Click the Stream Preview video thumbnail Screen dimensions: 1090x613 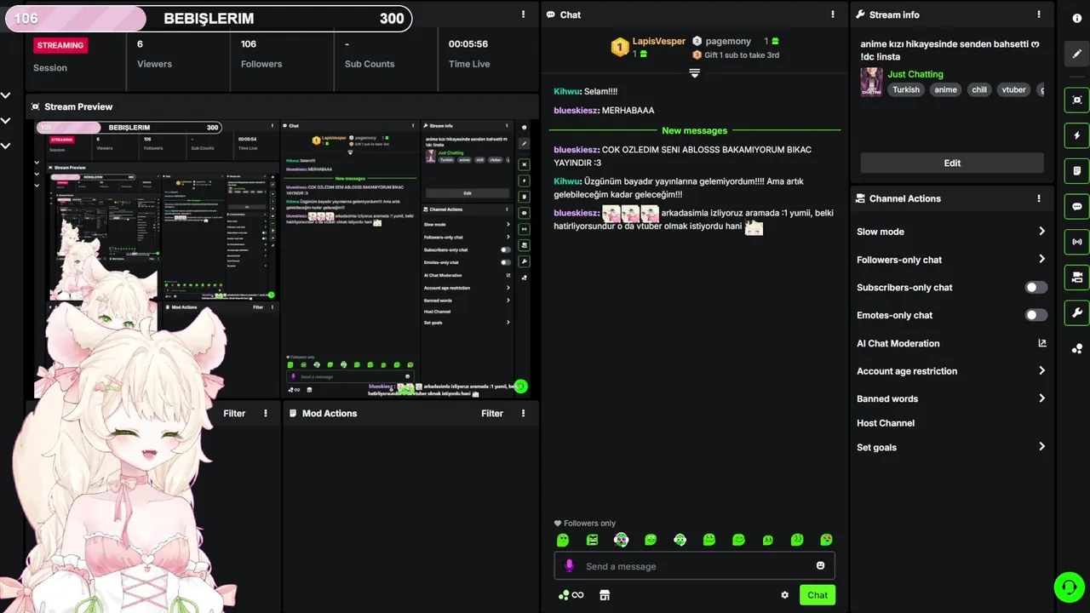(281, 258)
